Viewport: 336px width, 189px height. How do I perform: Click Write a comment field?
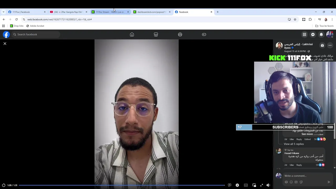coord(307,176)
